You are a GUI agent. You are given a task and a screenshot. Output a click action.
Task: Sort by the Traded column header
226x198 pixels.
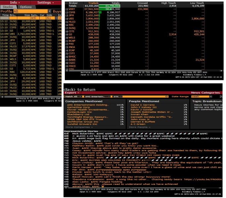click(93, 3)
